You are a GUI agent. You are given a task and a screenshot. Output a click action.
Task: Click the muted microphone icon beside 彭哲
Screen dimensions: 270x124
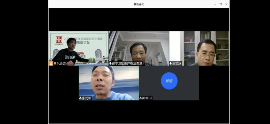(x=141, y=98)
